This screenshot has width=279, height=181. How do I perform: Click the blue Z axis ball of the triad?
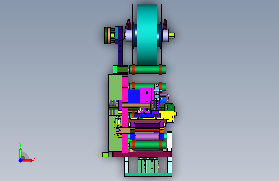[x=21, y=160]
